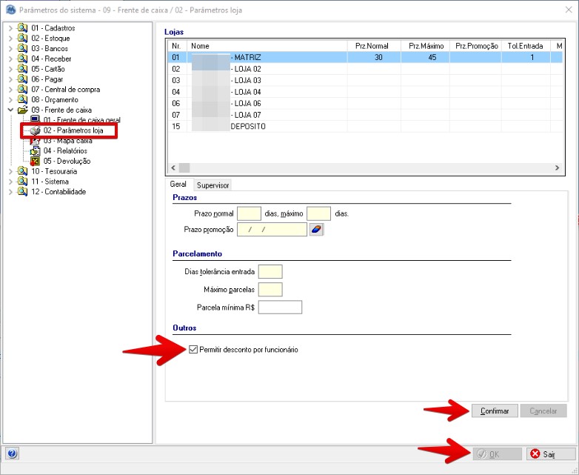Expand the 10 - Tesouraria tree node
This screenshot has width=579, height=475.
pyautogui.click(x=10, y=171)
